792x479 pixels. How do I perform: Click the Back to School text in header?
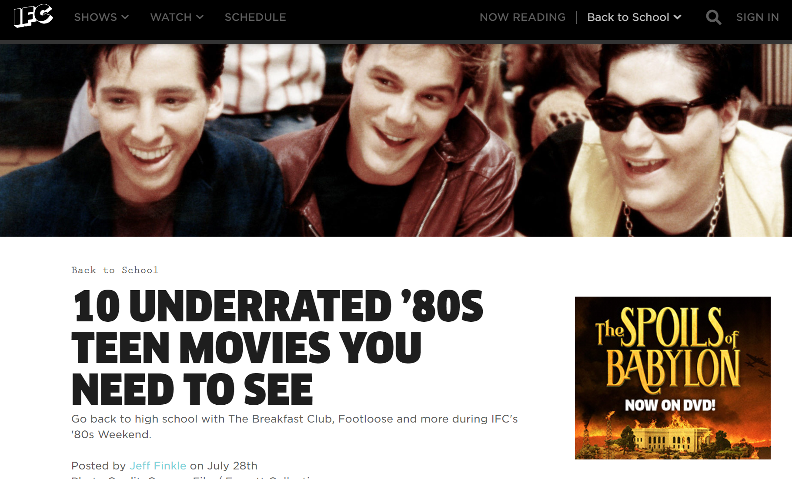click(628, 17)
